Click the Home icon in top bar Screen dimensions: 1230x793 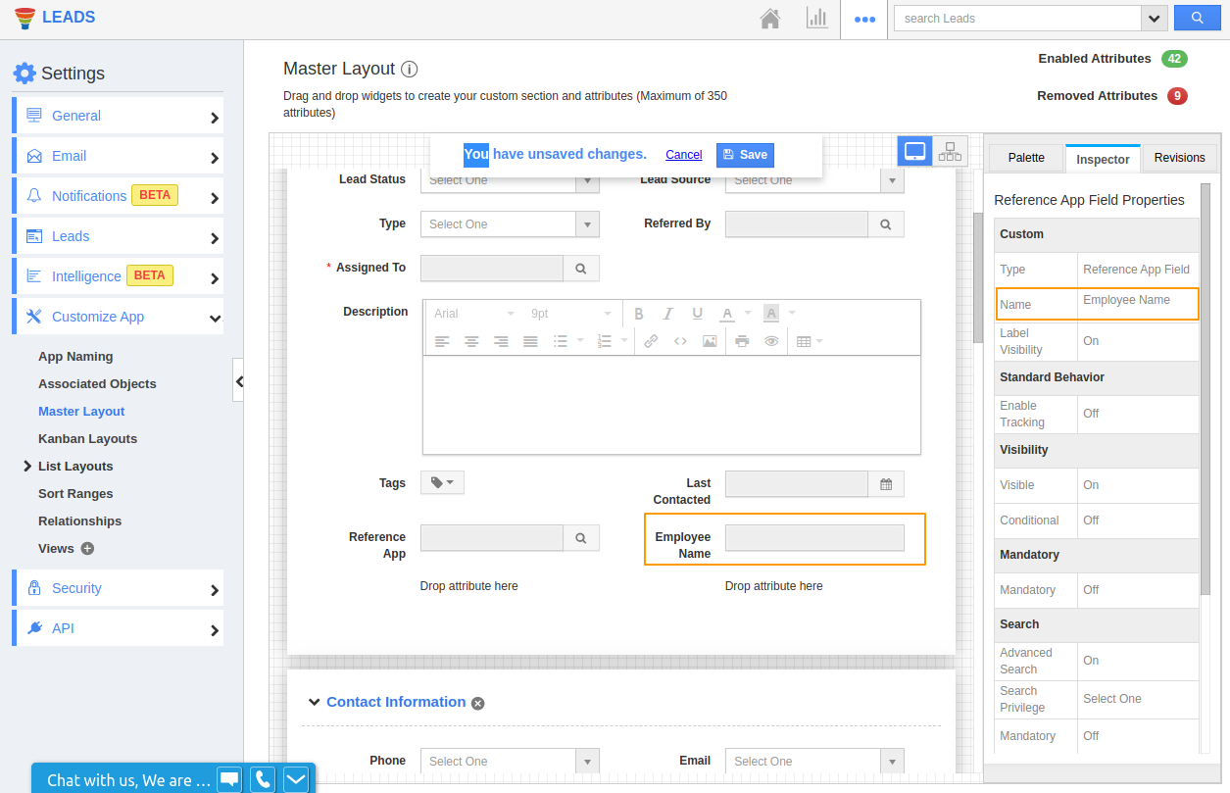coord(770,19)
